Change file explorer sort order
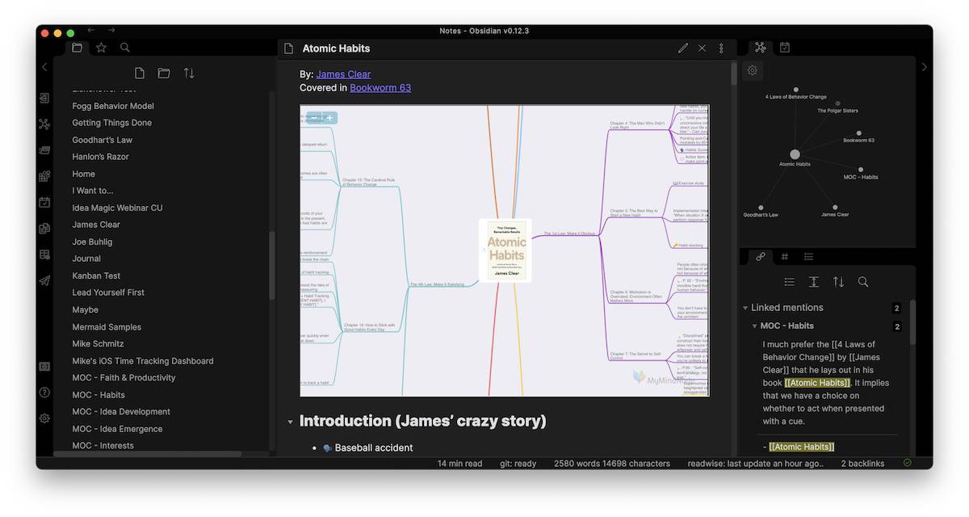This screenshot has height=517, width=969. [x=189, y=73]
